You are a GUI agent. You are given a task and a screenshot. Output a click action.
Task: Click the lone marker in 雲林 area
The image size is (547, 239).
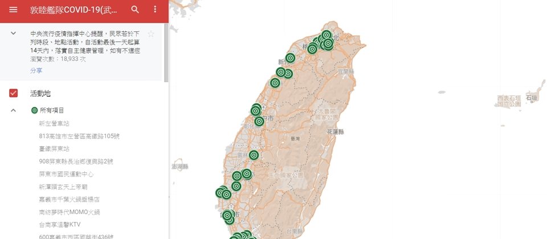click(254, 155)
